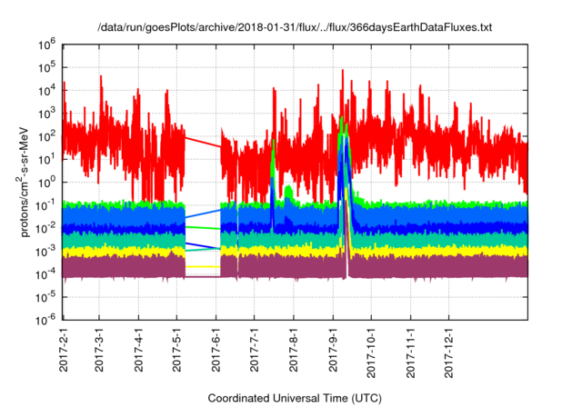Viewport: 582px width, 407px height.
Task: Click the 10^1 y-axis tick label
Action: [46, 160]
